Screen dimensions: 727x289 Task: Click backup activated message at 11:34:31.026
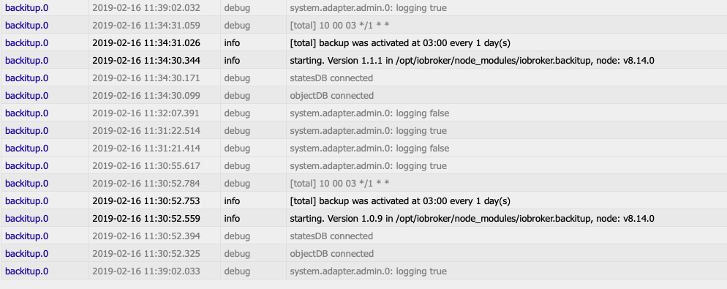[x=399, y=43]
